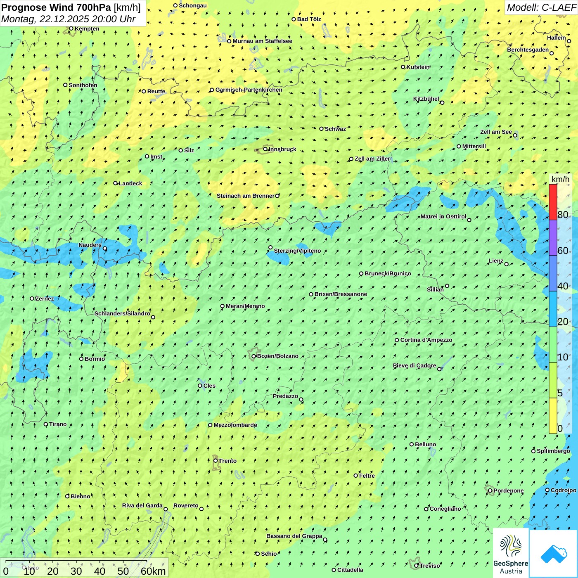Pick the green 10–20 km/h legend color
Screen dimensions: 578x578
point(553,345)
